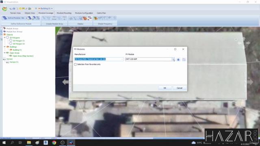
Task: Select 3D Polygon 01 in tree
Action: [19, 41]
